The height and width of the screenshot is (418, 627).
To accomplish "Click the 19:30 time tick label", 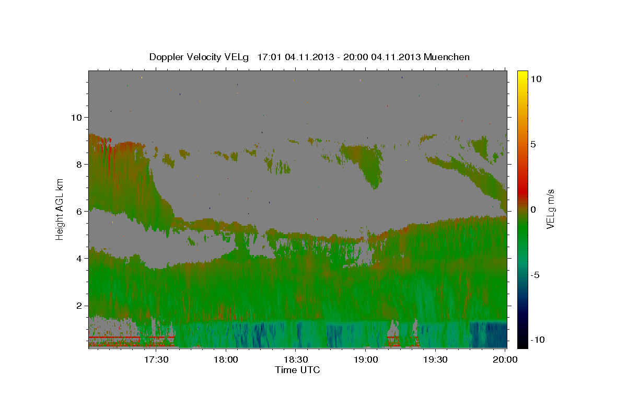I will click(x=436, y=359).
